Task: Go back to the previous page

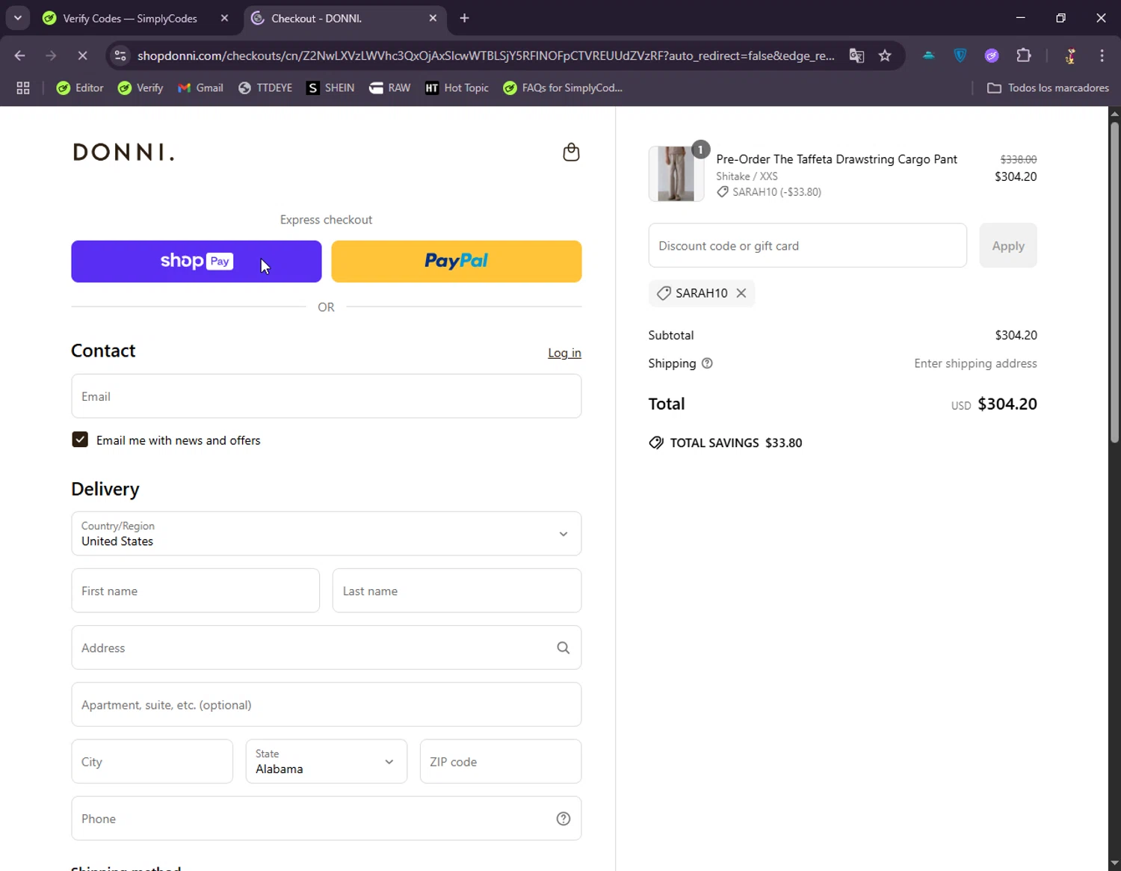Action: pyautogui.click(x=20, y=55)
